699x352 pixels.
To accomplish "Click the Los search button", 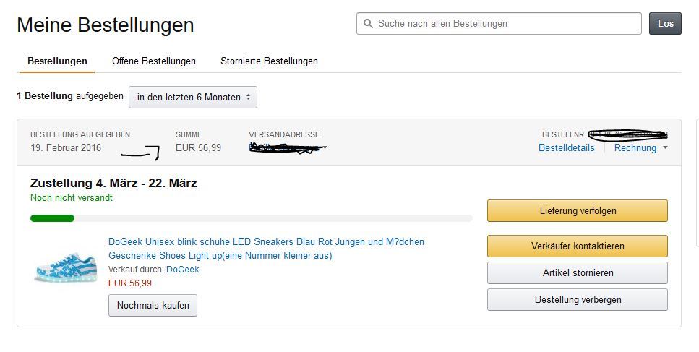I will pos(665,24).
